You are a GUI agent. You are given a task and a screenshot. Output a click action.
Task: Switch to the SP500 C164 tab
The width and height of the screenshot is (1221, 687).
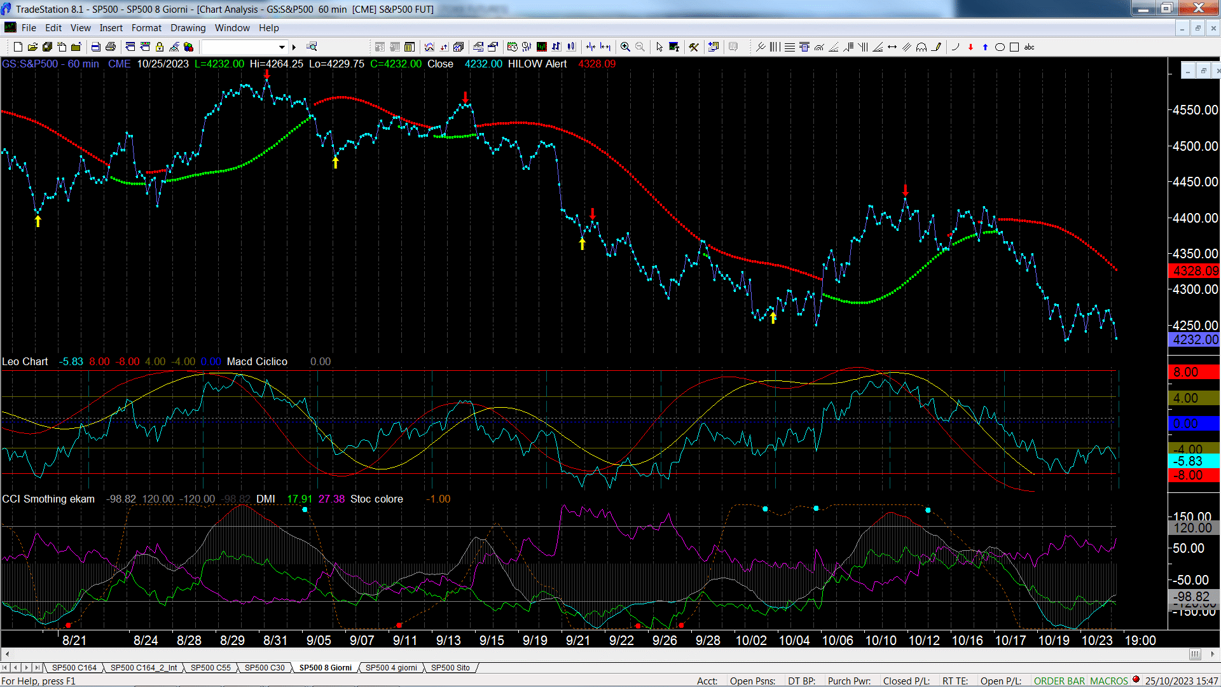click(x=74, y=667)
